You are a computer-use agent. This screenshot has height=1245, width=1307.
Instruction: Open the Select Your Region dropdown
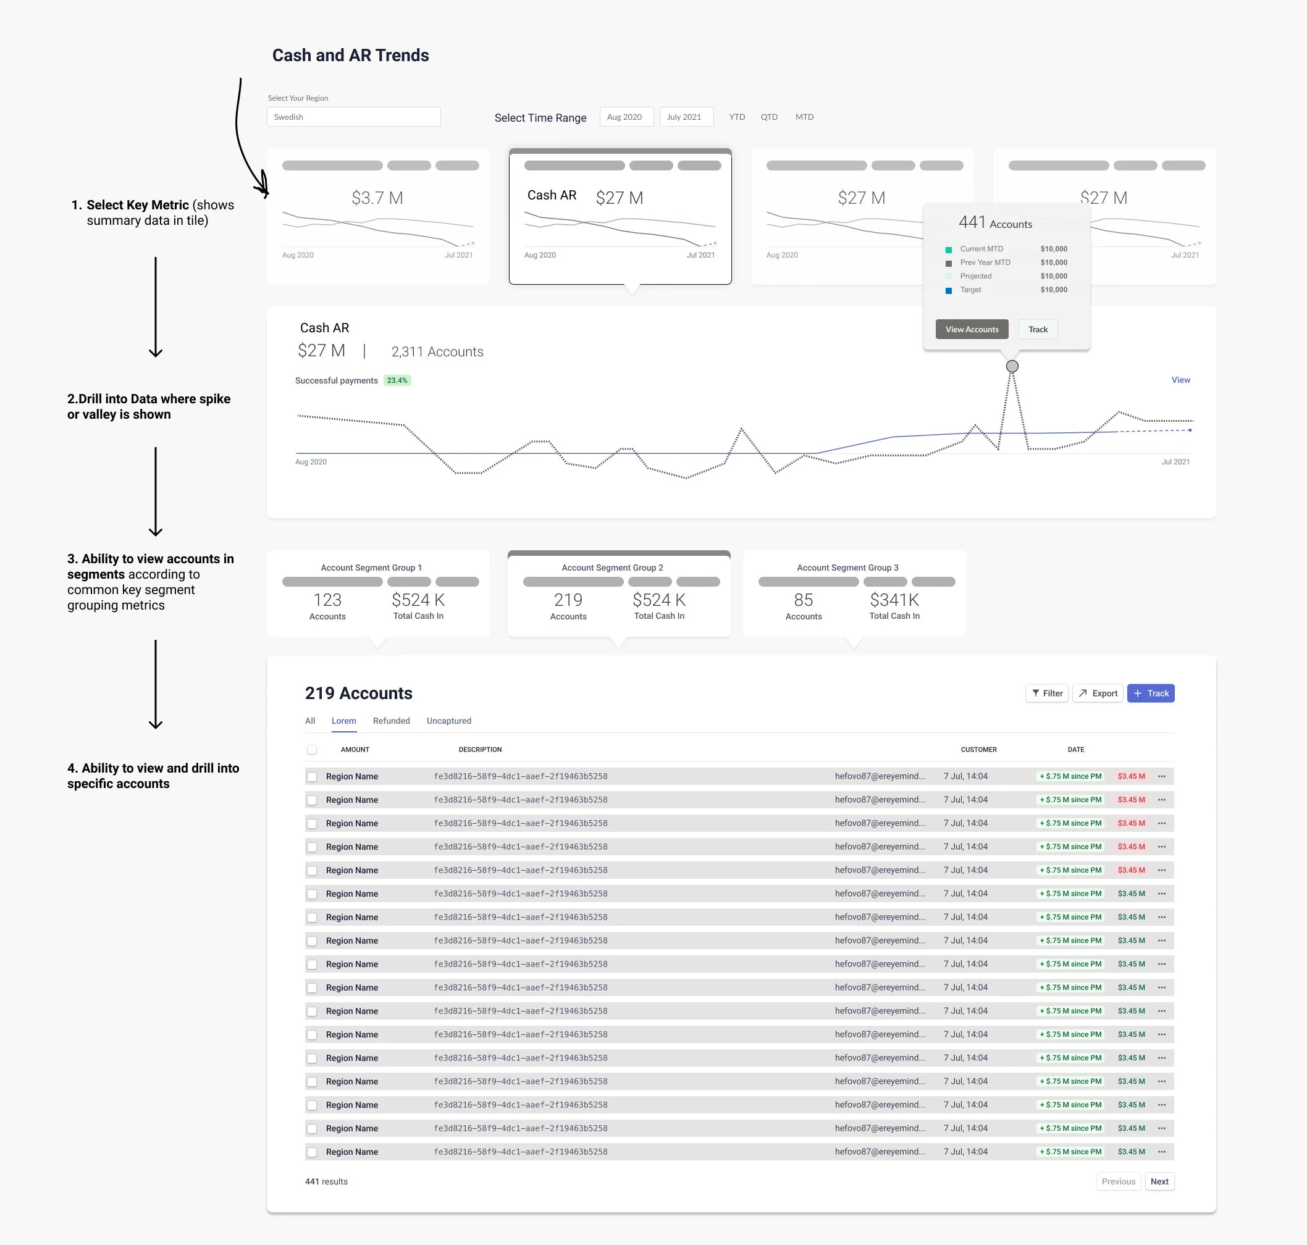click(353, 117)
